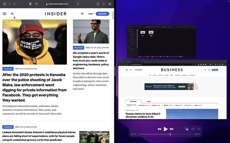Open a new Safari tab

click(x=104, y=4)
